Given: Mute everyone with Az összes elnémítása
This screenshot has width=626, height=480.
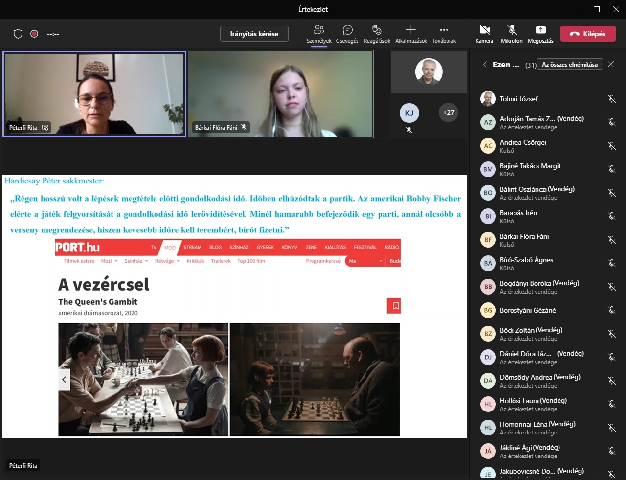Looking at the screenshot, I should [x=570, y=64].
